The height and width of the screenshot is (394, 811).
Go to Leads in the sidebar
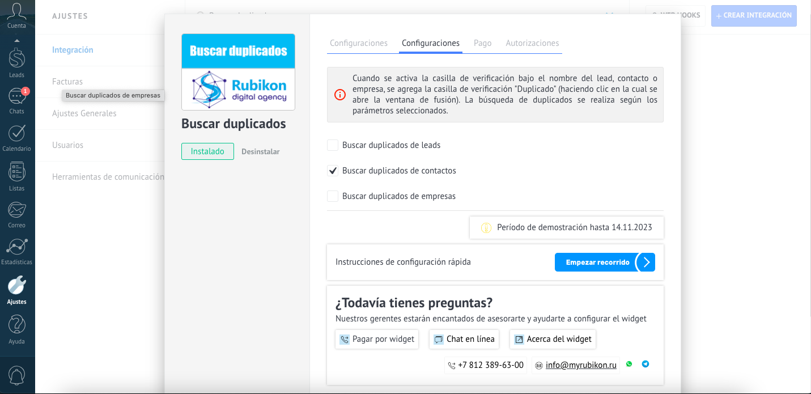[16, 62]
